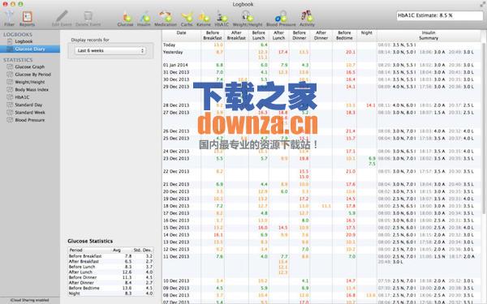487x304 pixels.
Task: Add a Weight/Height entry from toolbar
Action: 248,19
